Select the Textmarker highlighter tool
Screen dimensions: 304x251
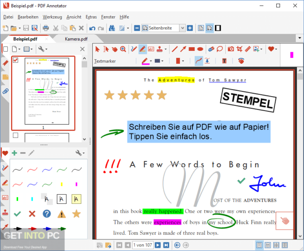(143, 49)
